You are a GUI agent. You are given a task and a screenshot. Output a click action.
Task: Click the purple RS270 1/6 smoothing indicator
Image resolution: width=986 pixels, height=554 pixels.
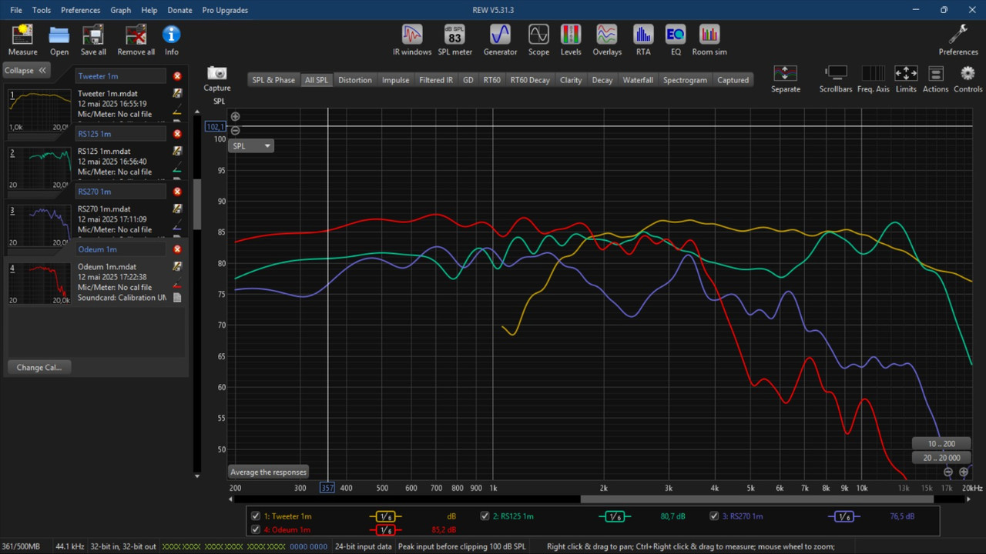[x=844, y=517]
